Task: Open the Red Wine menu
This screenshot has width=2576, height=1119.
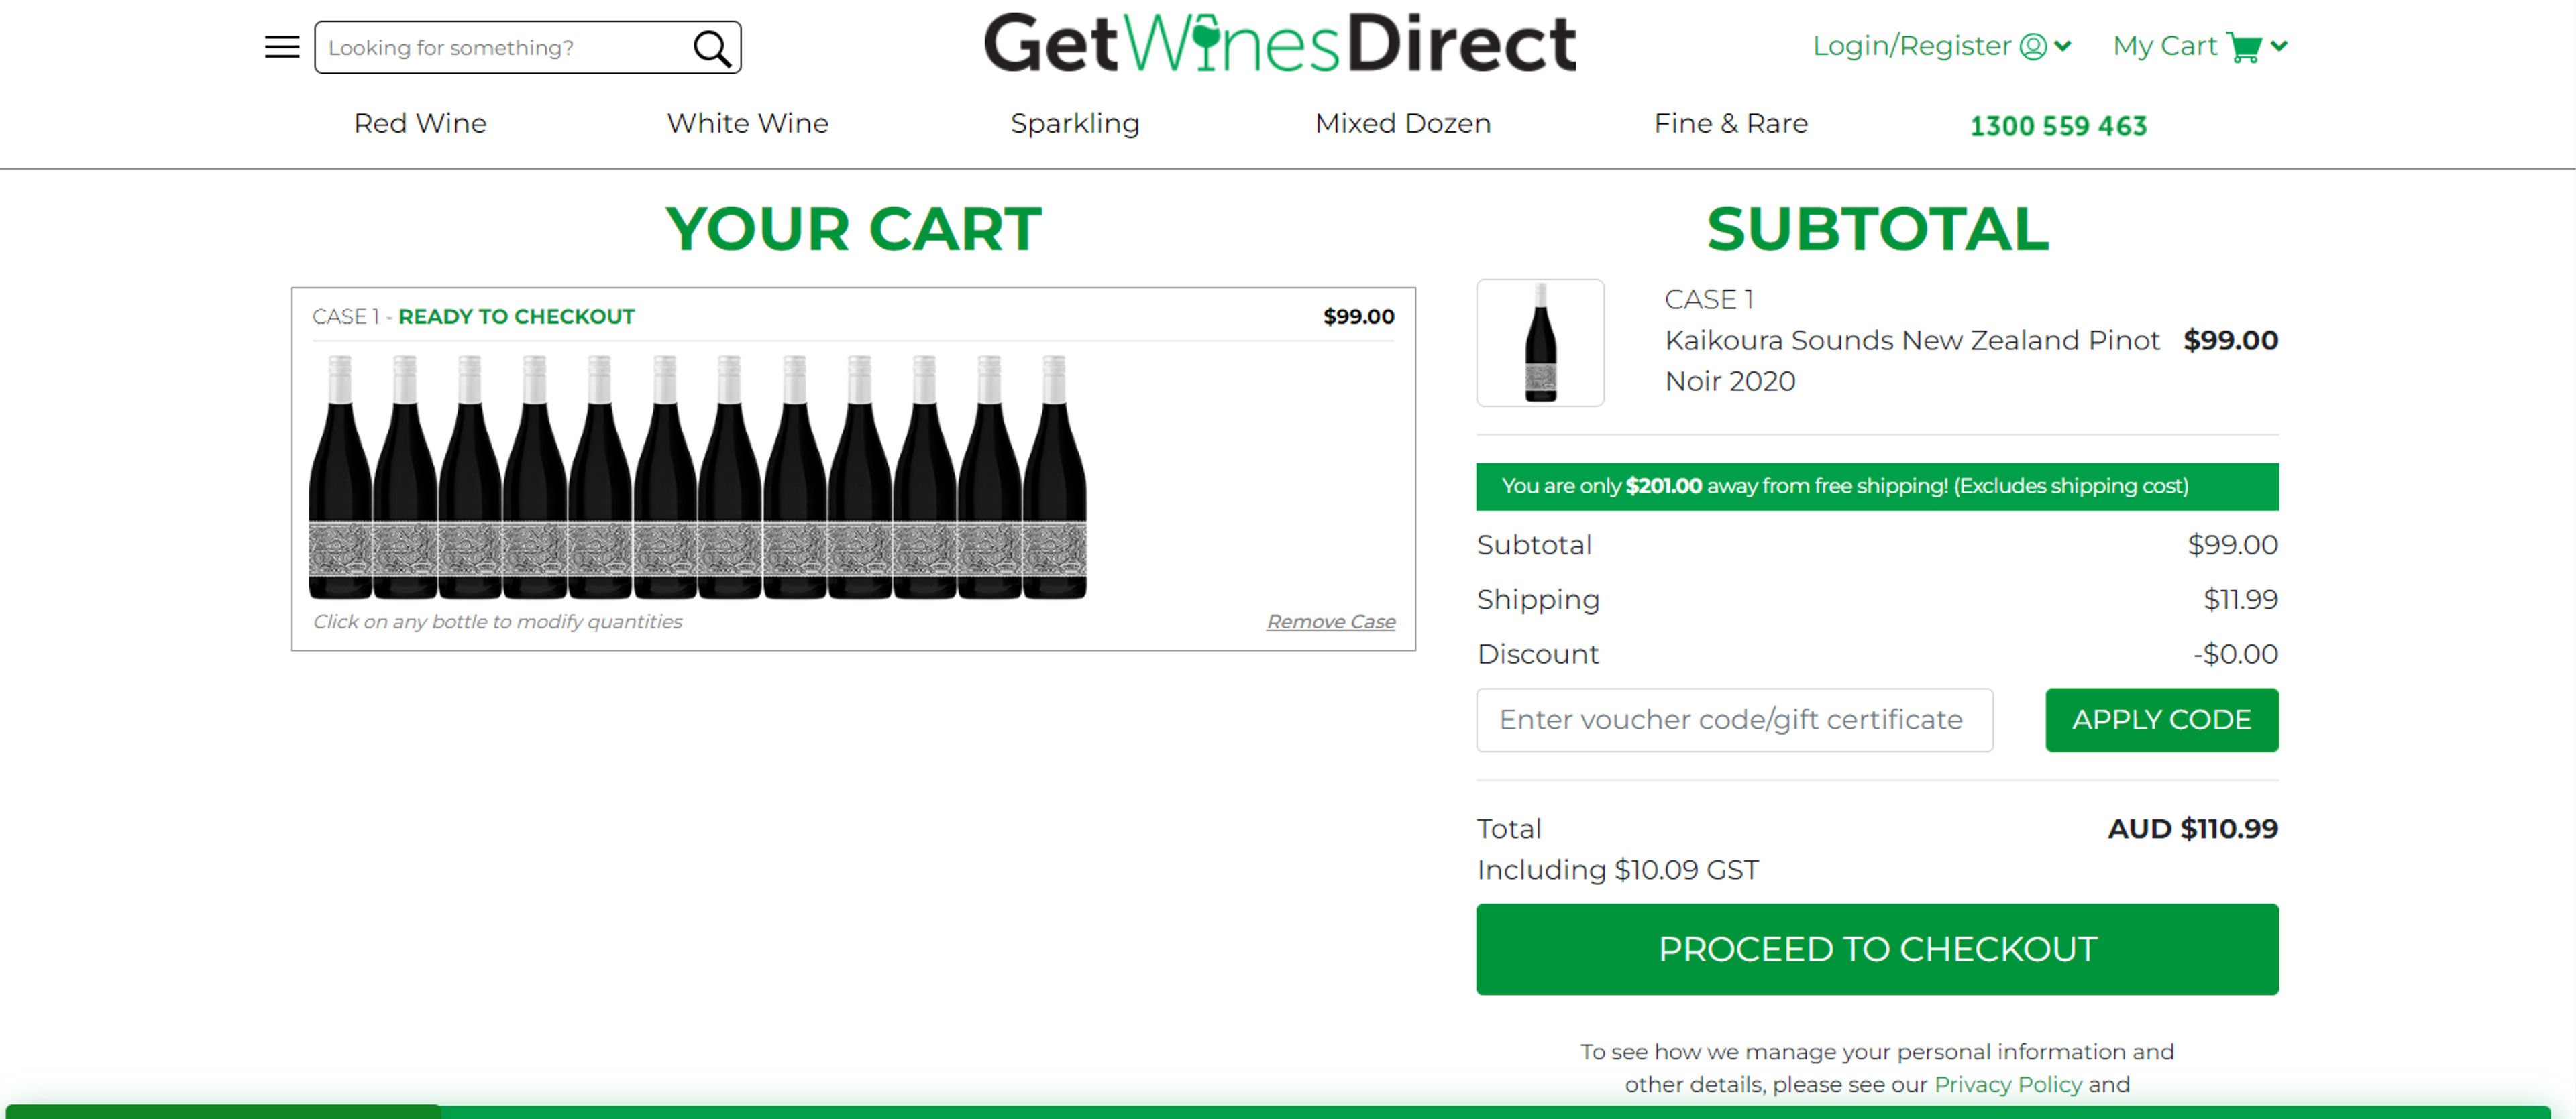Action: tap(420, 123)
